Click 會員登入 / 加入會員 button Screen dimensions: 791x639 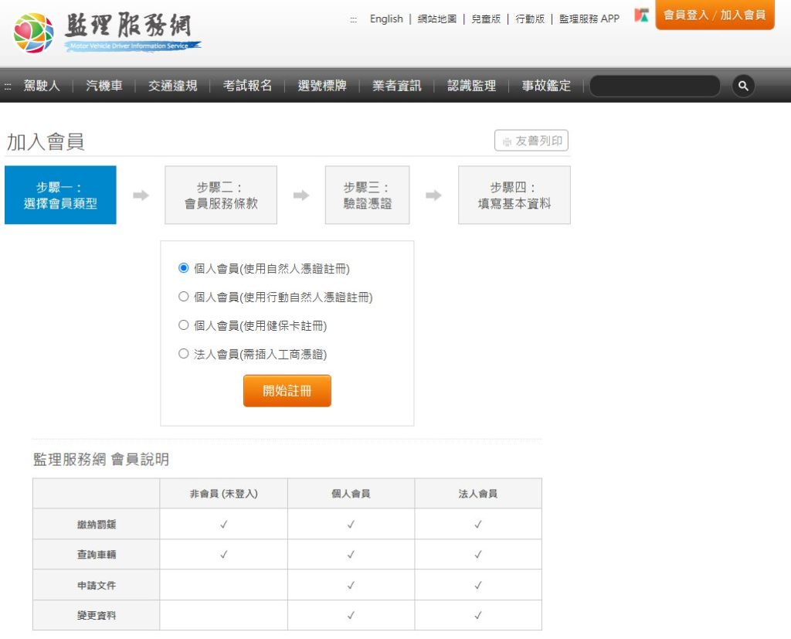(x=714, y=15)
